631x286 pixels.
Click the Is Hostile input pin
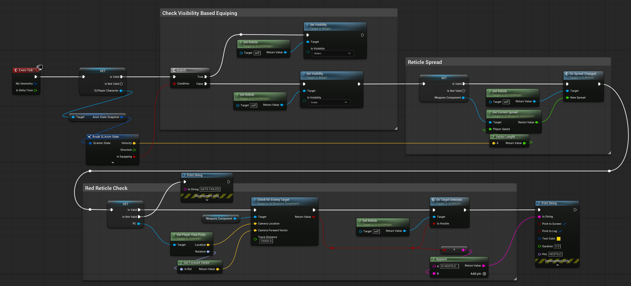434,224
